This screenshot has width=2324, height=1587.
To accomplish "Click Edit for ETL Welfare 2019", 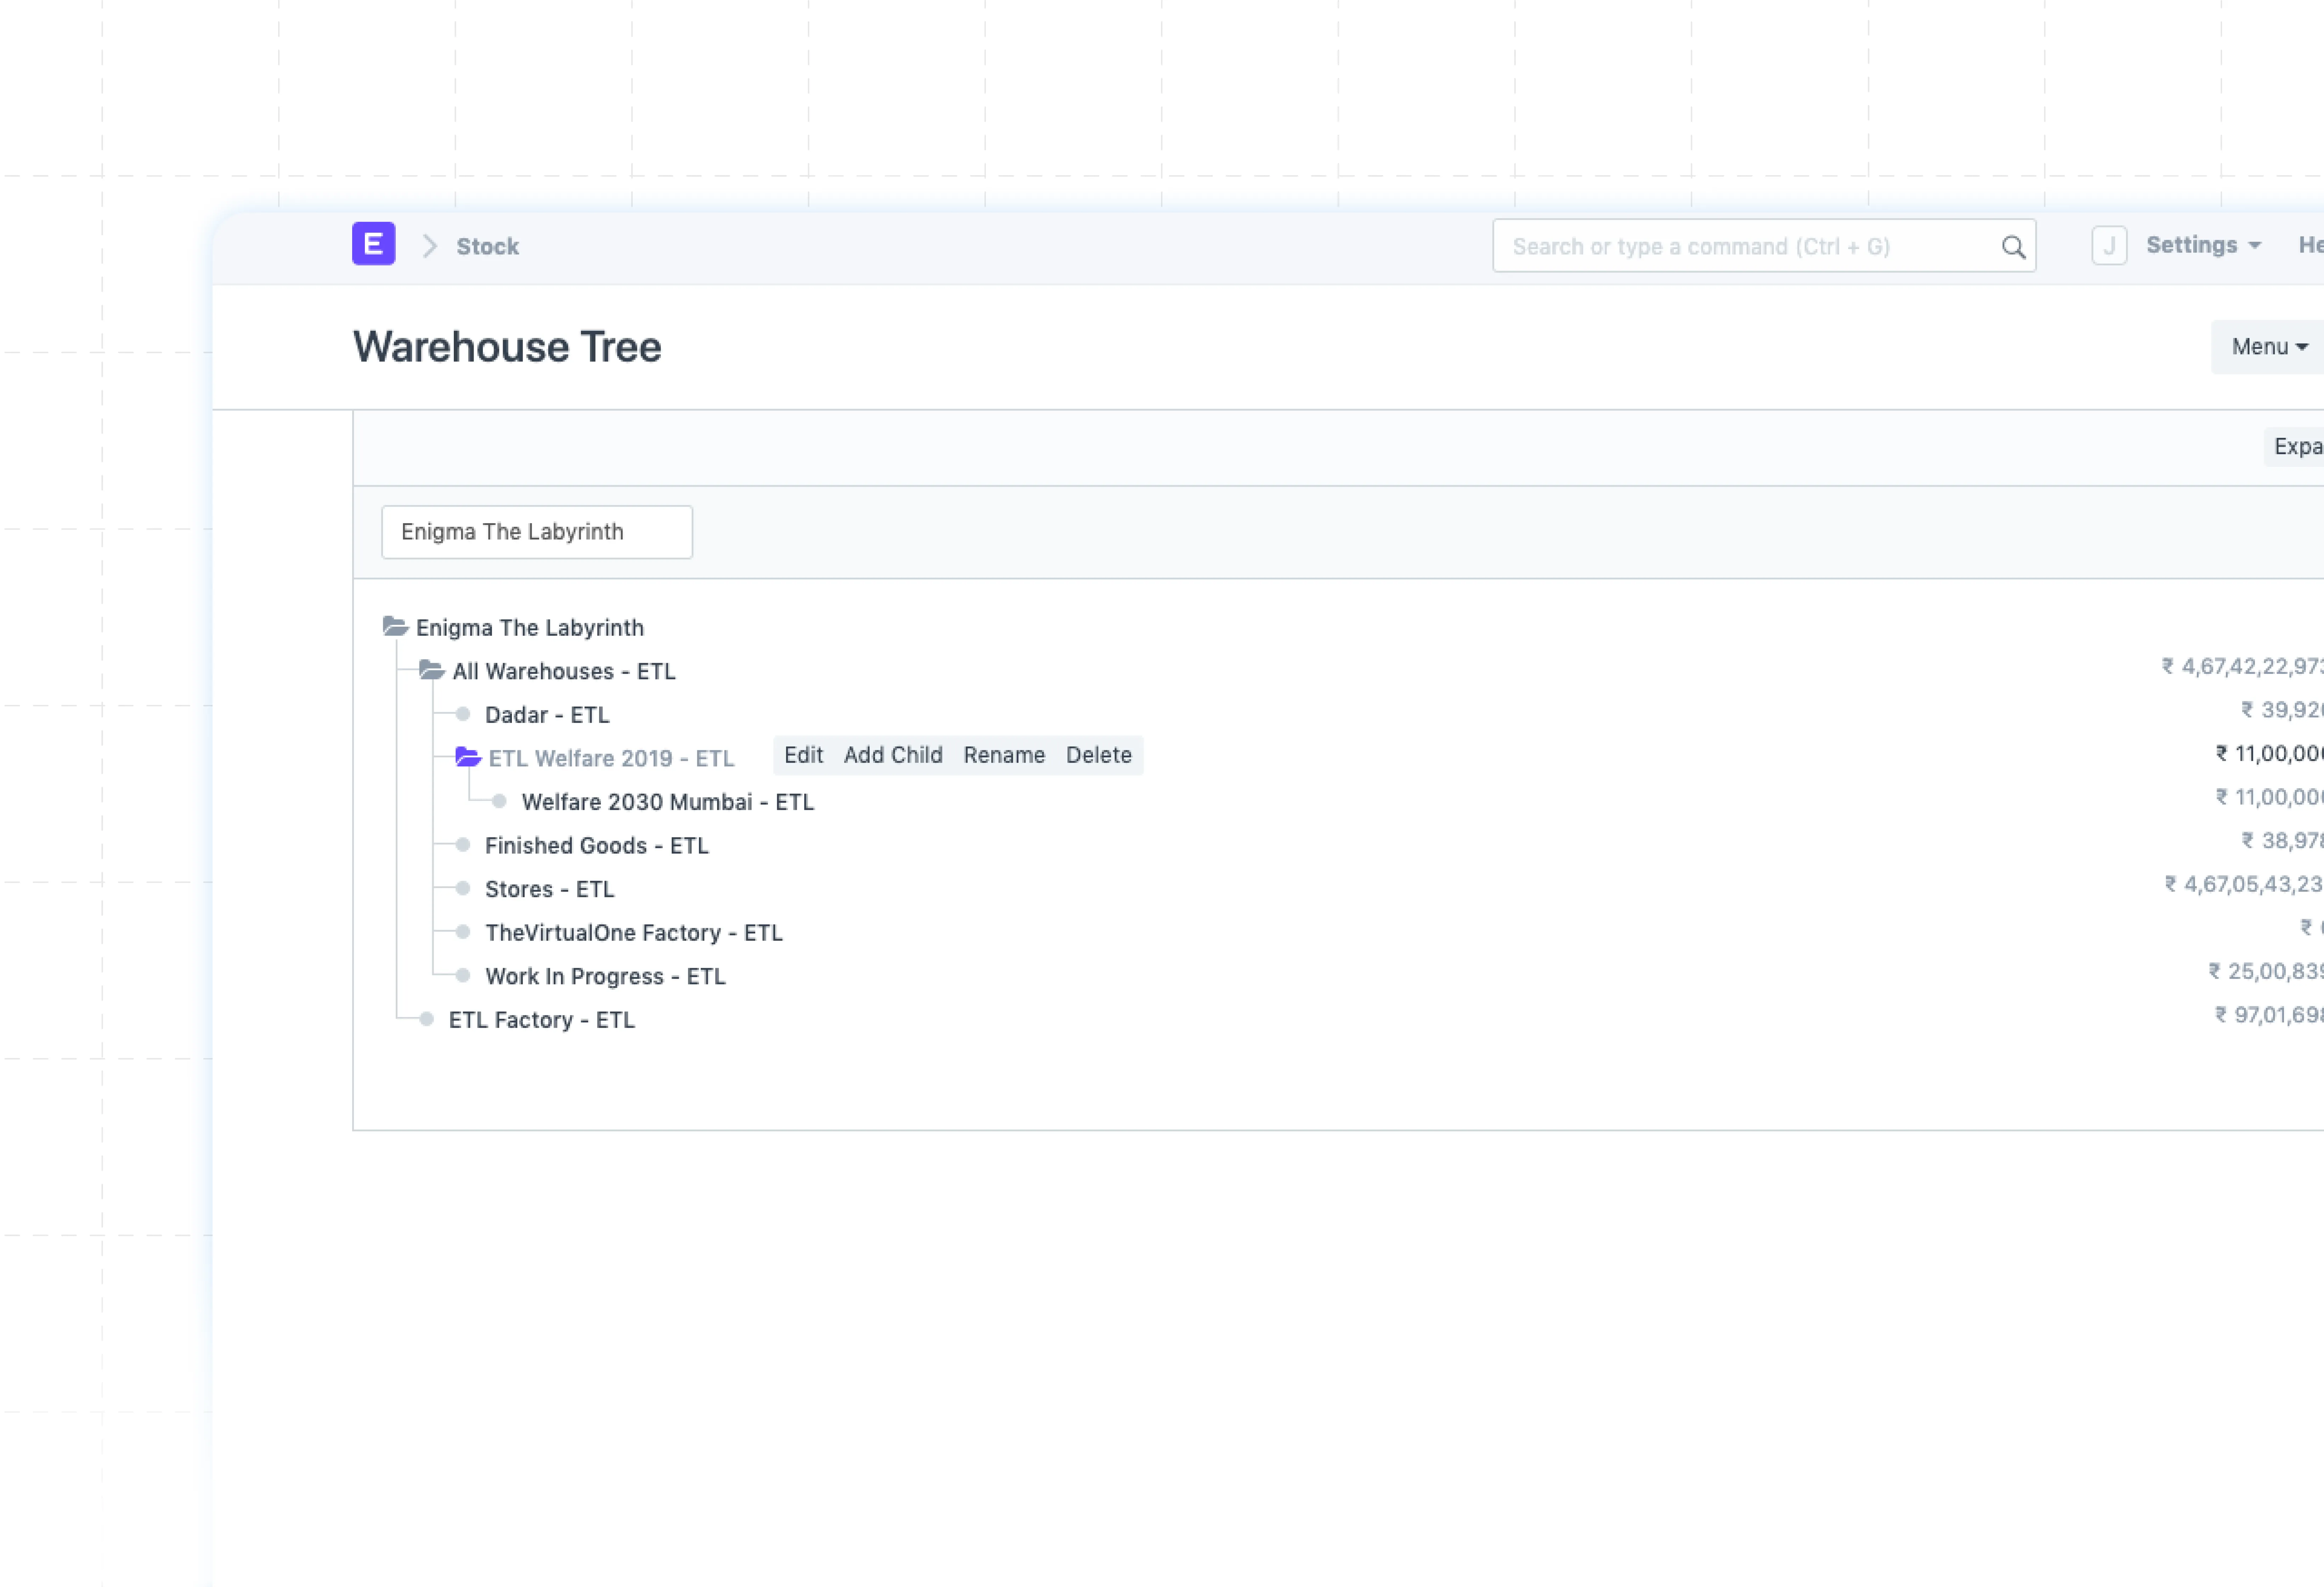I will 803,755.
